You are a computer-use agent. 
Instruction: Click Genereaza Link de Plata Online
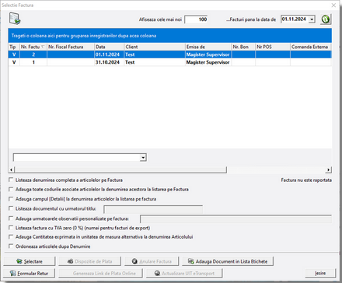100,273
